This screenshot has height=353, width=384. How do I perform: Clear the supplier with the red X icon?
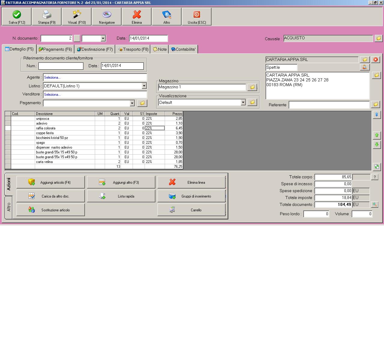point(376,59)
